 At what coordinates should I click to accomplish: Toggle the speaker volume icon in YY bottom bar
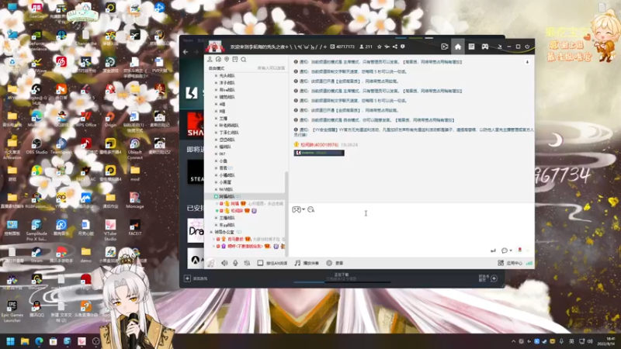point(224,263)
